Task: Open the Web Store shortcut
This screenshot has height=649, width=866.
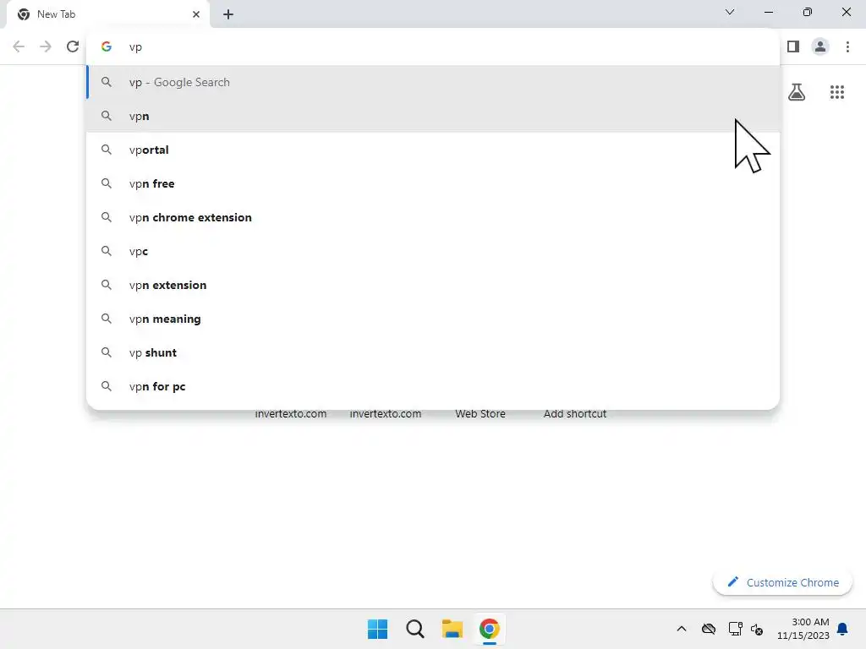Action: pyautogui.click(x=480, y=414)
